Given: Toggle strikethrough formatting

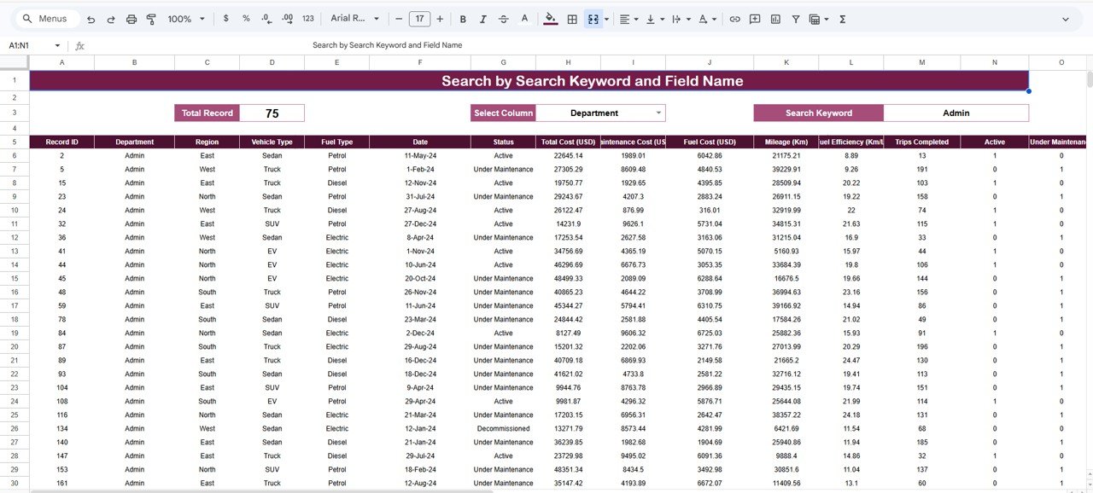Looking at the screenshot, I should (504, 18).
